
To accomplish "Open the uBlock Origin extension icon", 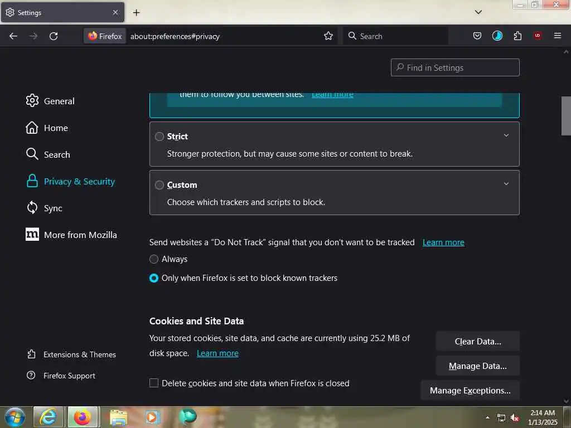I will (x=538, y=36).
